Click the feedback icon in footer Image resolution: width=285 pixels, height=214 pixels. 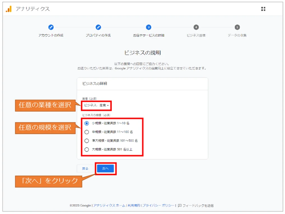tap(180, 205)
